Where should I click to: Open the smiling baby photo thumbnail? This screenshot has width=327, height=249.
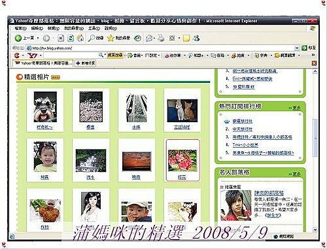[45, 157]
